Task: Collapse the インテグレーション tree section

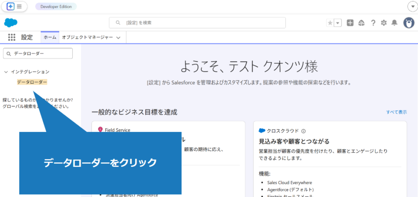Action: pos(6,72)
